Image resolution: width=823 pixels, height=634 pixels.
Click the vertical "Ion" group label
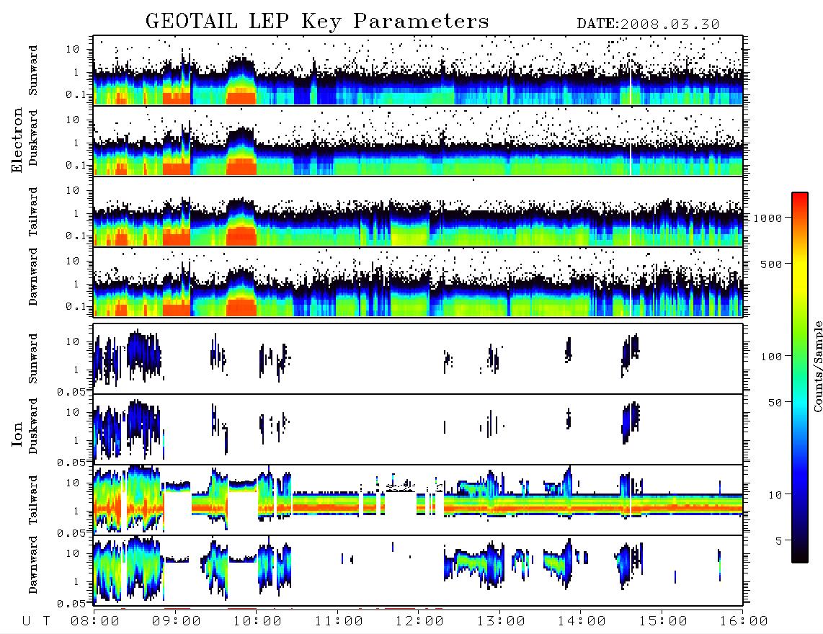[x=17, y=434]
